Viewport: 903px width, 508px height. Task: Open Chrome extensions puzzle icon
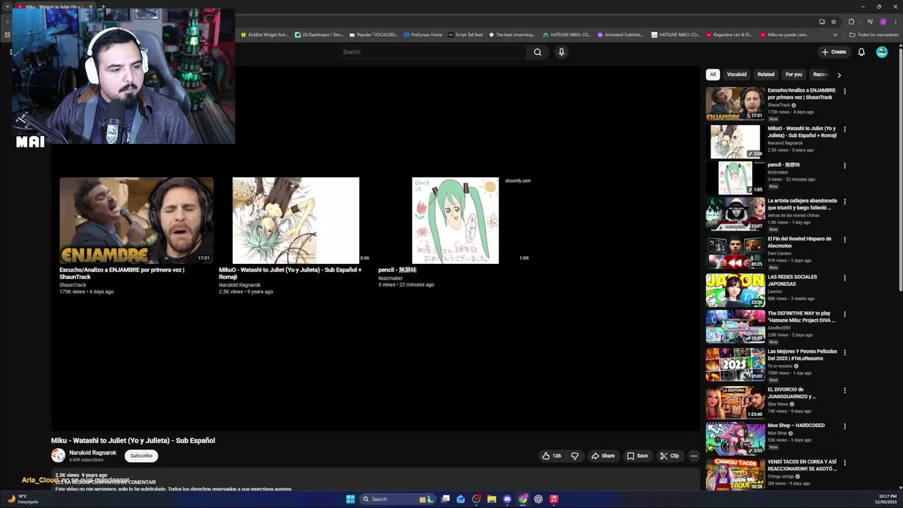[x=851, y=22]
